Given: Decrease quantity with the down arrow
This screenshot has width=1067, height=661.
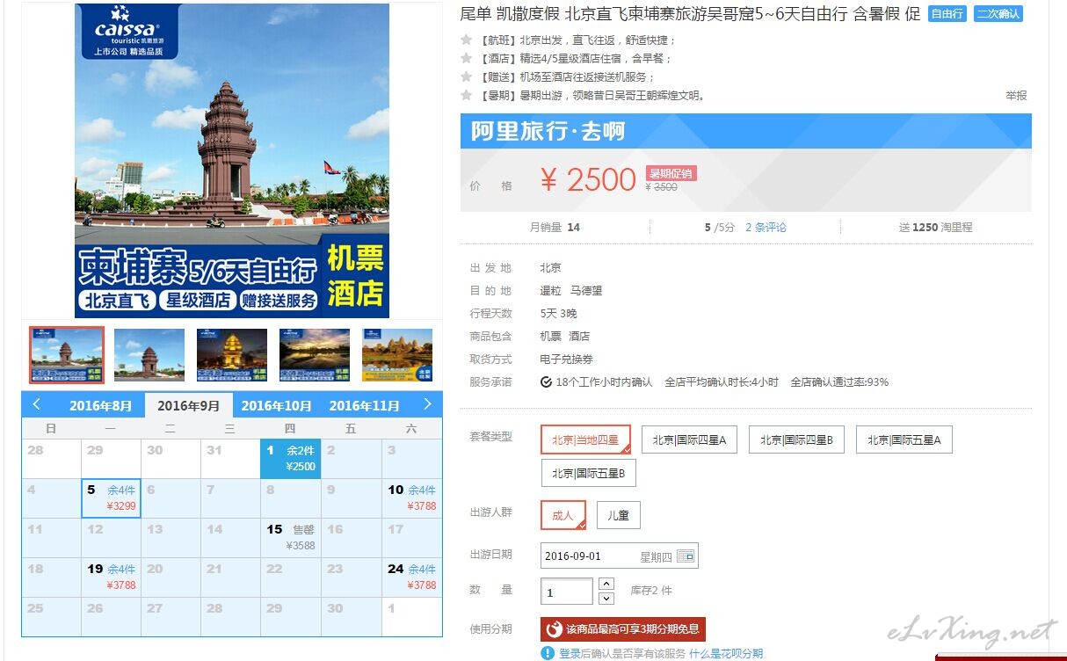Looking at the screenshot, I should point(606,599).
